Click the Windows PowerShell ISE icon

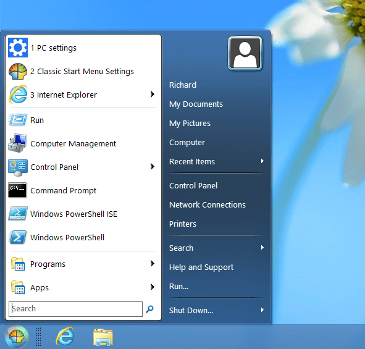coord(18,214)
